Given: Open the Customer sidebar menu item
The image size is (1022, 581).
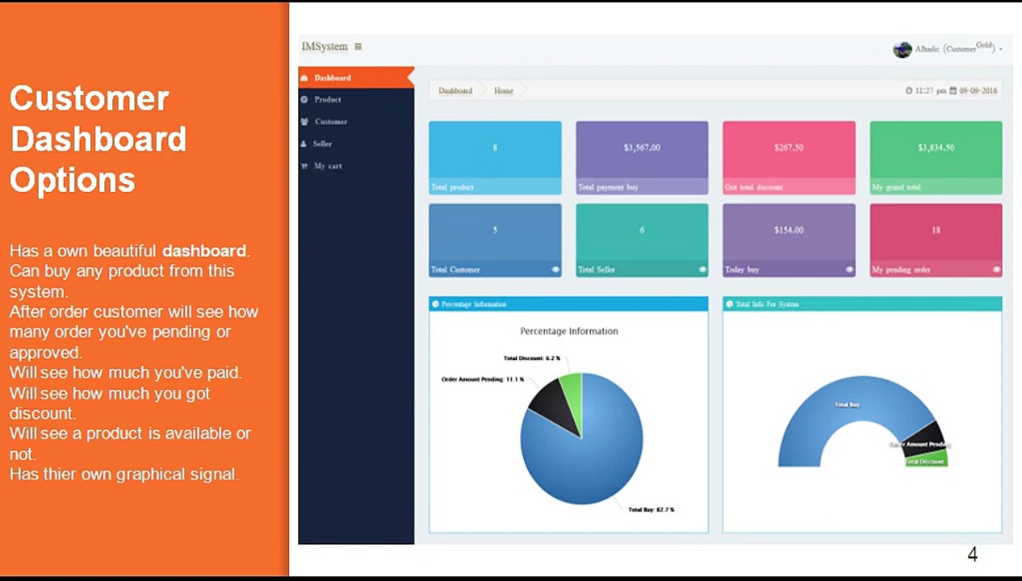Looking at the screenshot, I should click(356, 122).
